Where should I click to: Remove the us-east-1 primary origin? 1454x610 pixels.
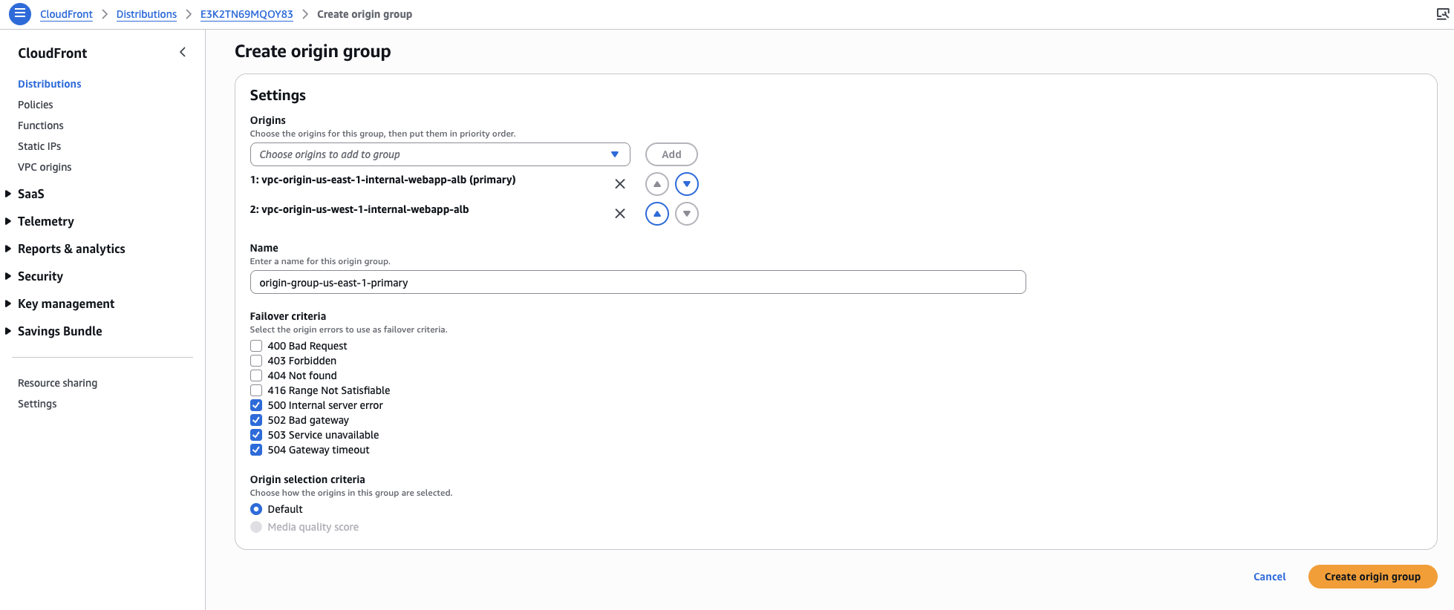pos(620,184)
